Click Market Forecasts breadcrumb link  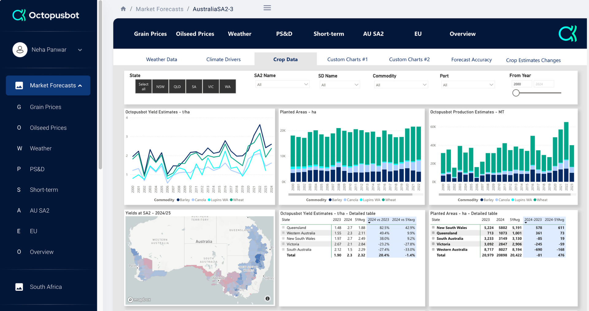tap(160, 9)
